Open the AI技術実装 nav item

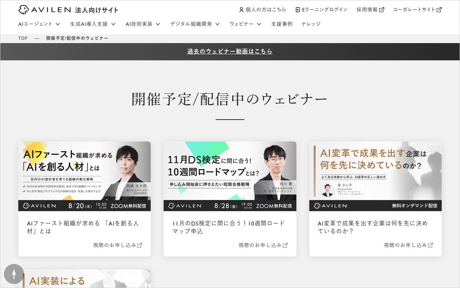(x=139, y=24)
